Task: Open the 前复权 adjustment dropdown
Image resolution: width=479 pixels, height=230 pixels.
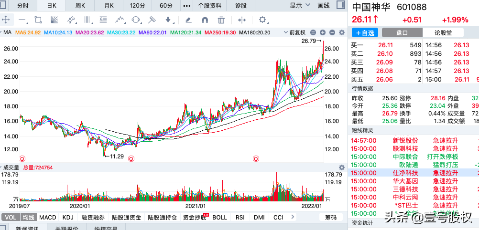Action: (x=294, y=32)
